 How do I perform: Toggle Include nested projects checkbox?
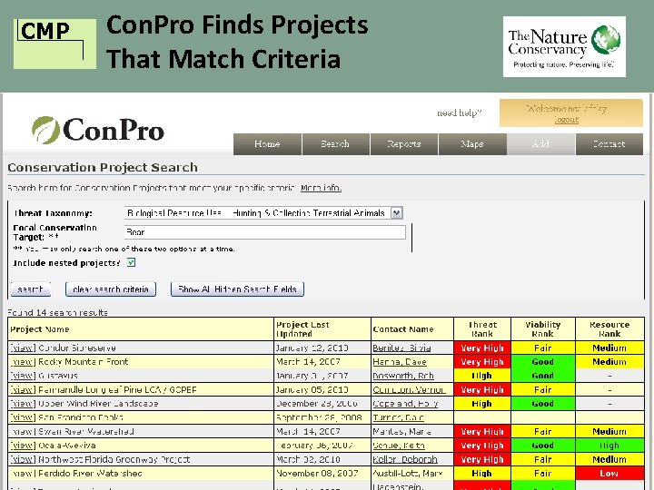coord(131,262)
